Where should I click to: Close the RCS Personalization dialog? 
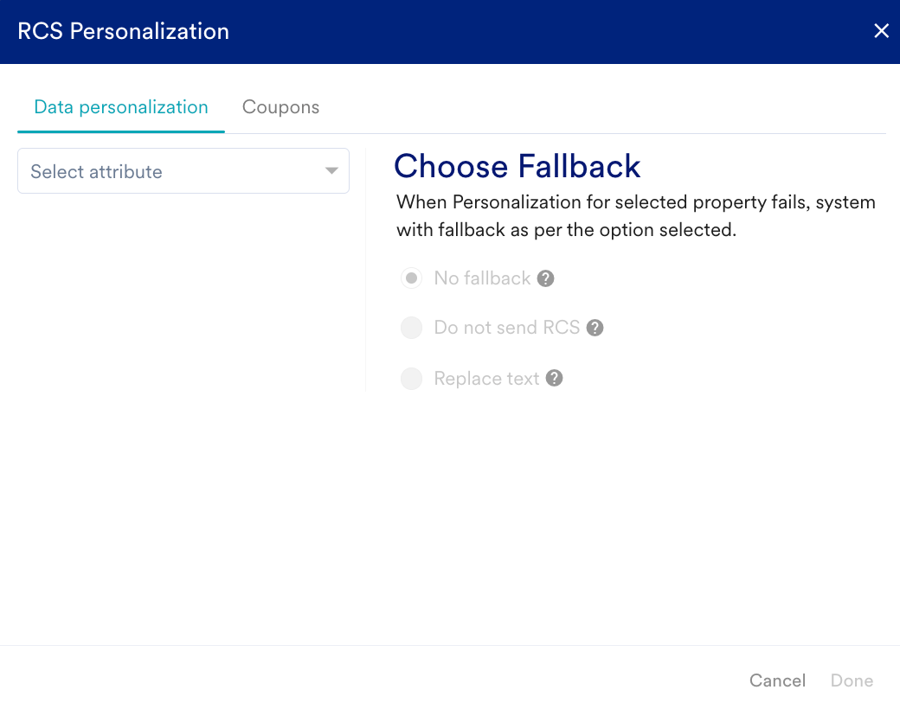(x=881, y=31)
